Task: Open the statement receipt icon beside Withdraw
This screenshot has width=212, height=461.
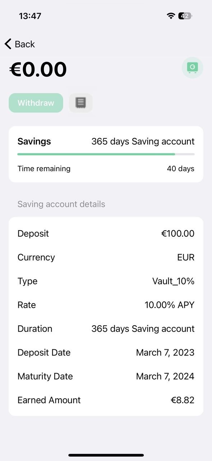Action: point(80,103)
